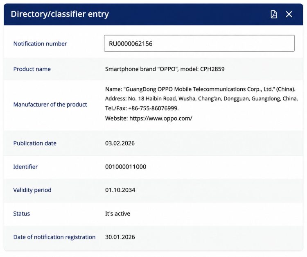Select the registration date 30.01.2026

click(120, 237)
